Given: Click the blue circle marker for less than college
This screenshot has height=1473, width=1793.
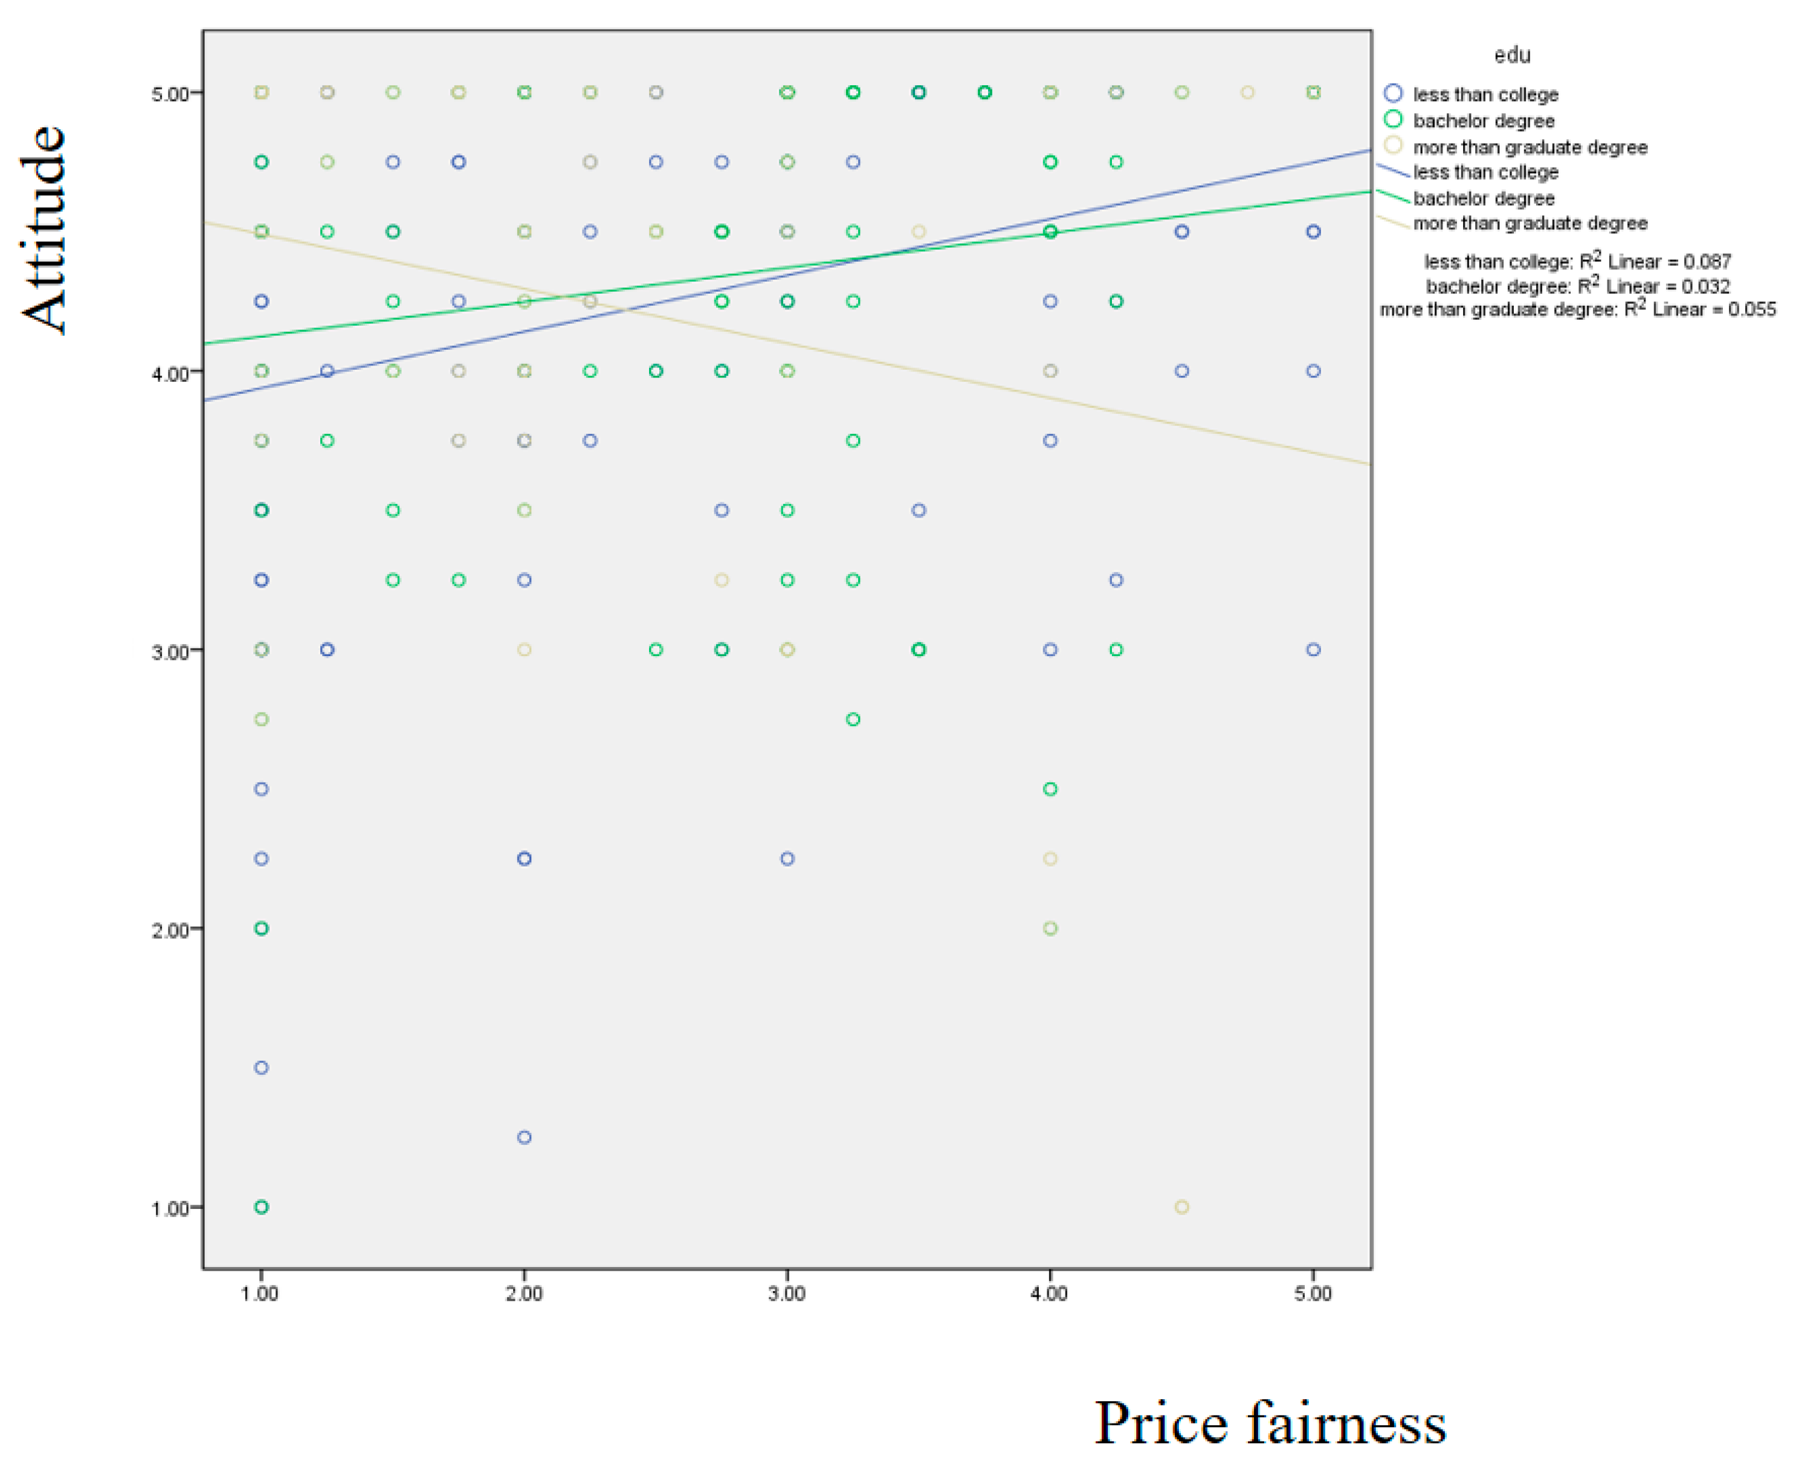Looking at the screenshot, I should click(x=1392, y=93).
